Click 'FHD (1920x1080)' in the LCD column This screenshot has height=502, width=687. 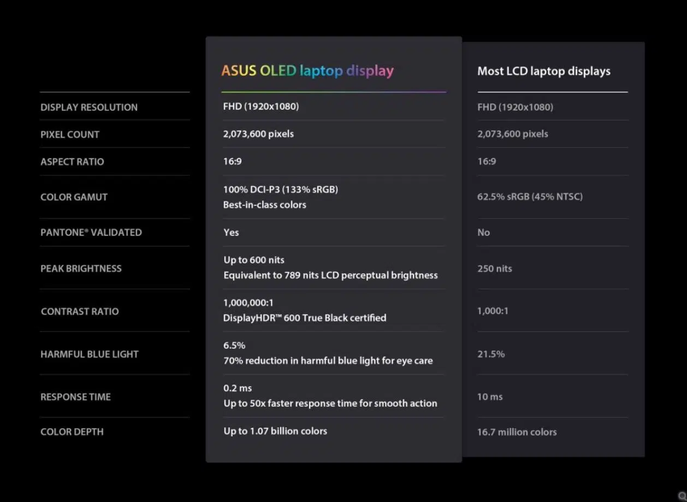515,107
